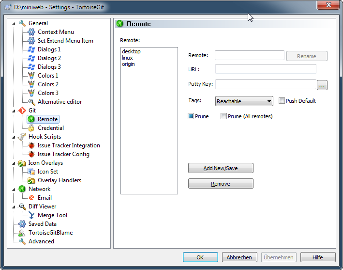This screenshot has width=343, height=270.
Task: Collapse the Diff Viewer tree node
Action: click(14, 207)
